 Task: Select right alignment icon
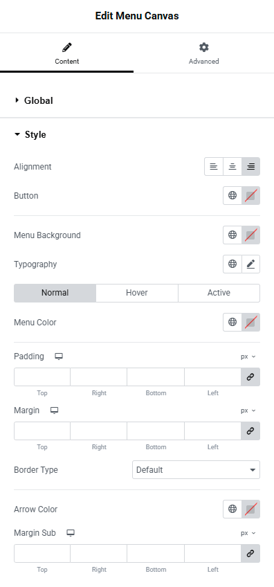pyautogui.click(x=250, y=167)
